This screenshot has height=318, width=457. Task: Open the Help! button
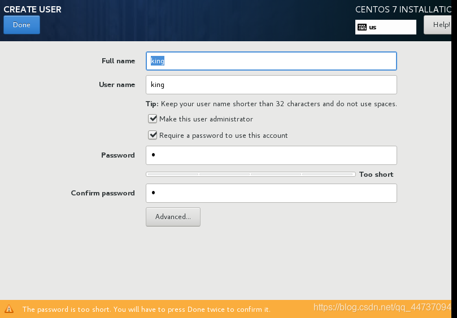(437, 25)
